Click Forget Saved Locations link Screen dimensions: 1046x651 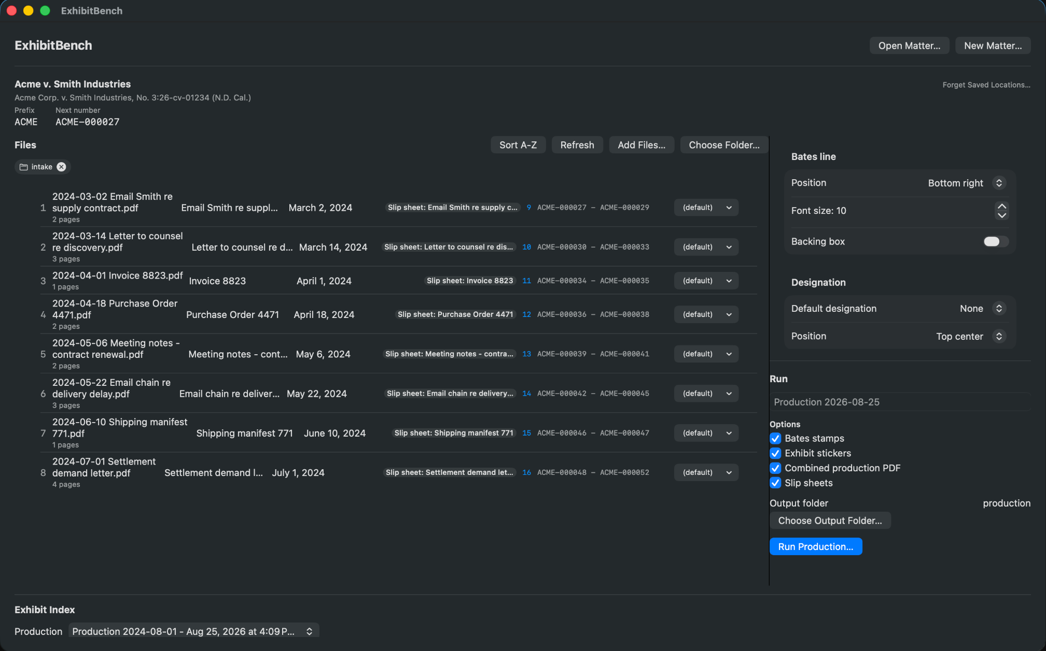click(986, 85)
